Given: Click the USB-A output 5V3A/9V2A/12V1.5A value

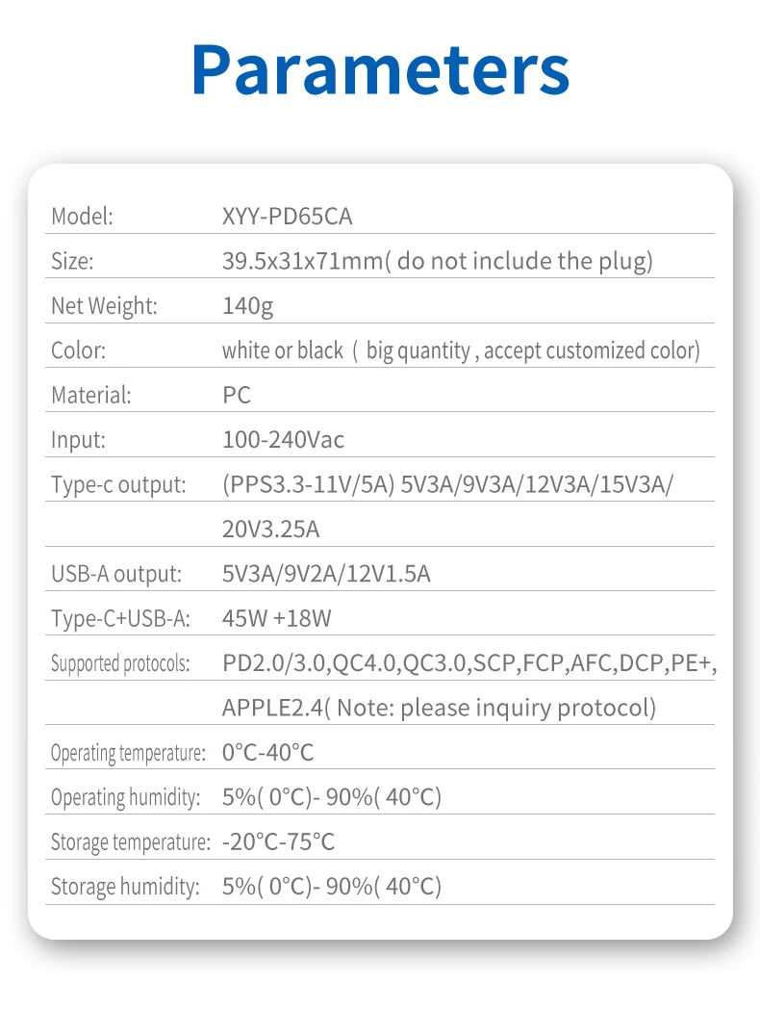Looking at the screenshot, I should (326, 574).
